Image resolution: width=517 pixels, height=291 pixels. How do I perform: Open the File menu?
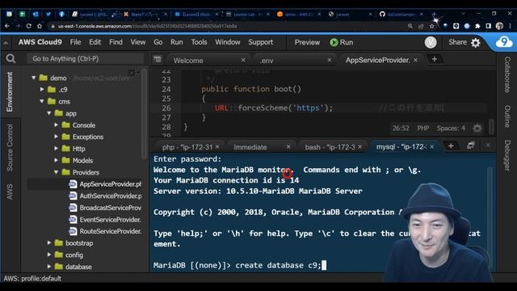(75, 42)
